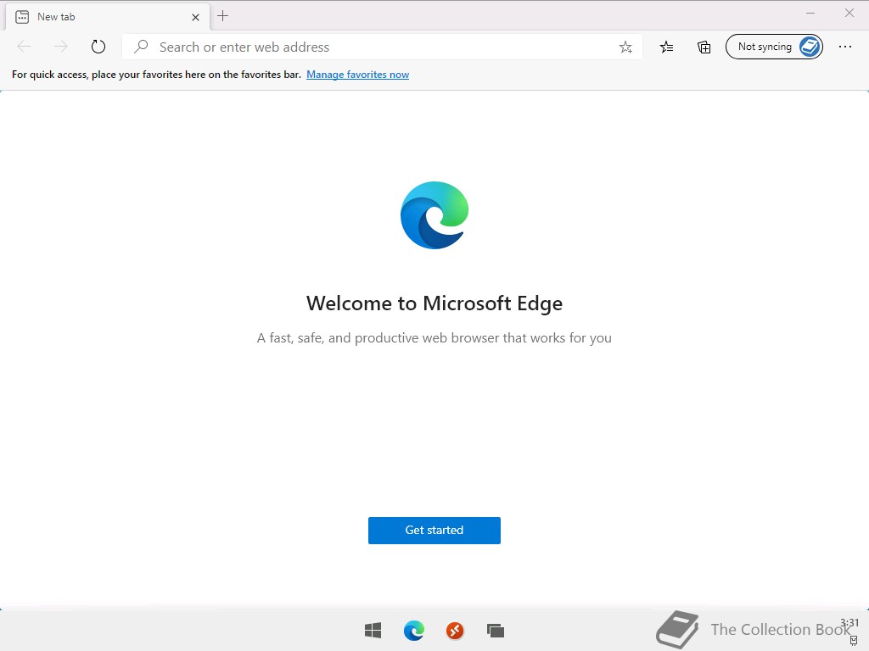The height and width of the screenshot is (651, 869).
Task: Click the large Microsoft Edge logo
Action: 434,215
